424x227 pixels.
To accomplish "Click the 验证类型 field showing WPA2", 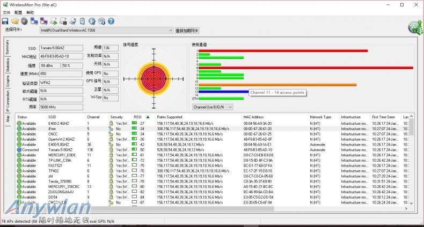I will pyautogui.click(x=61, y=82).
